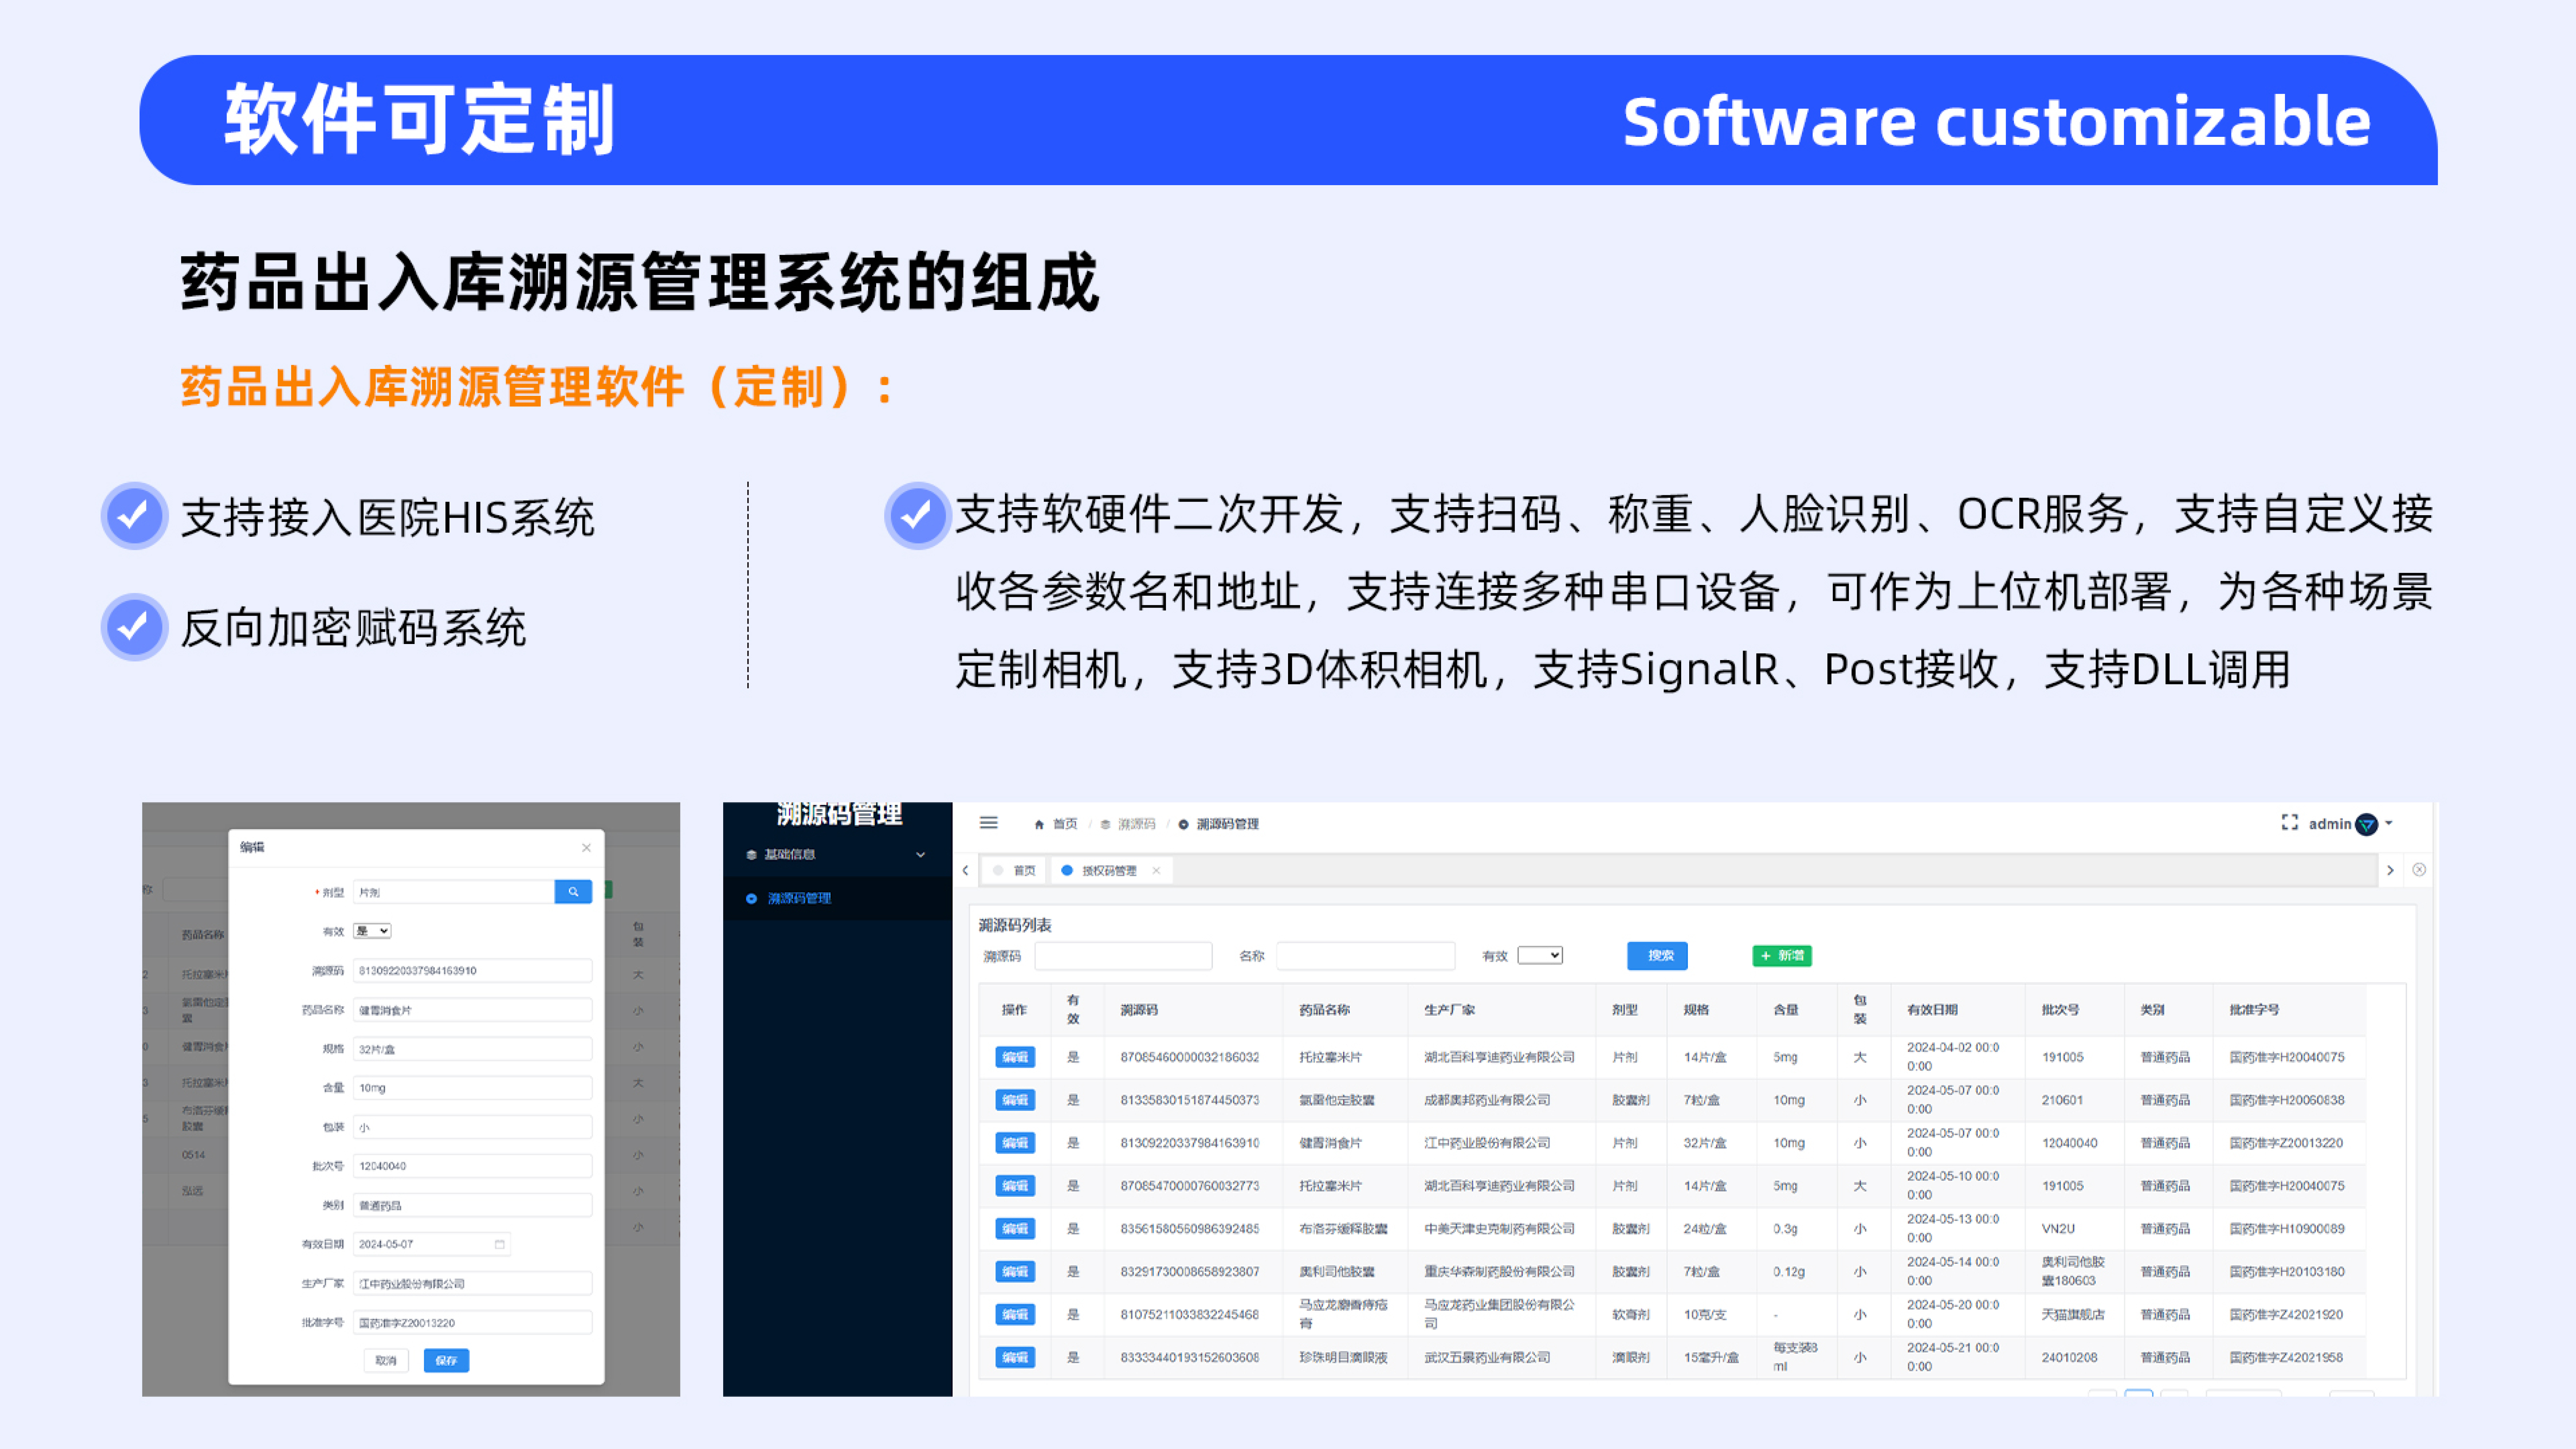
Task: Edit the 布洛芬缓释胶囊 row
Action: coord(1015,1229)
